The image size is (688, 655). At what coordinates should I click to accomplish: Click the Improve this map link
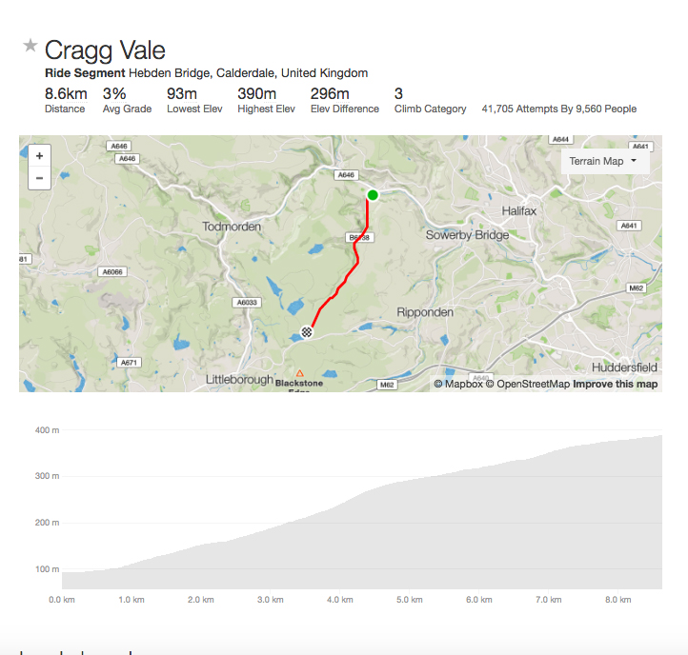pyautogui.click(x=615, y=385)
